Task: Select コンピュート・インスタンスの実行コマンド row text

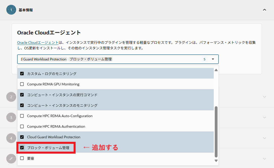Action: click(62, 95)
